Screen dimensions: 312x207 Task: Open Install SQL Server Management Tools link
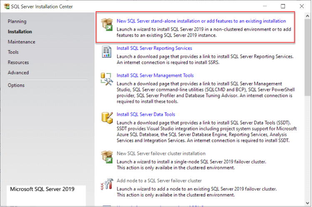(155, 75)
